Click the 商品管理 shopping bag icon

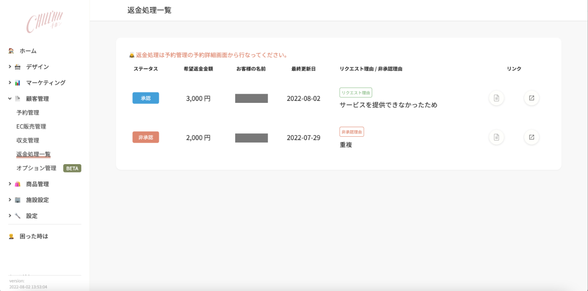tap(18, 184)
